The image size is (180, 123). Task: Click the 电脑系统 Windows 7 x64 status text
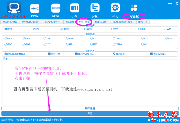[32, 120]
